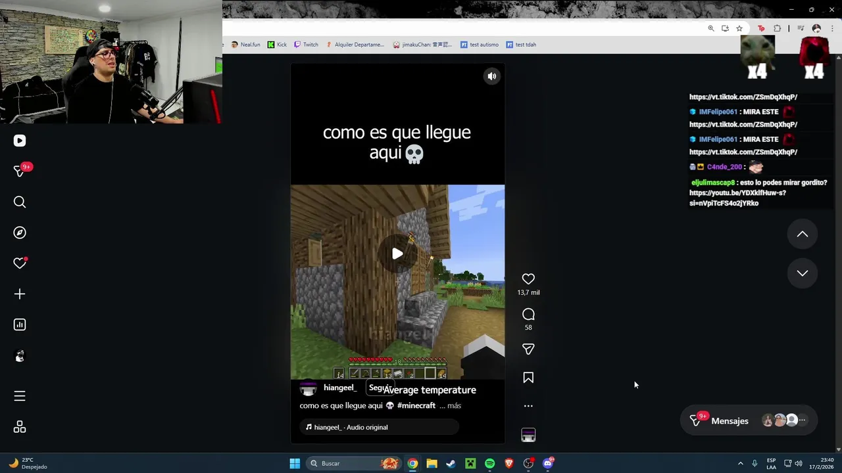Screen dimensions: 842x473
Task: Click the Chrome zoom magnifier icon
Action: click(711, 28)
